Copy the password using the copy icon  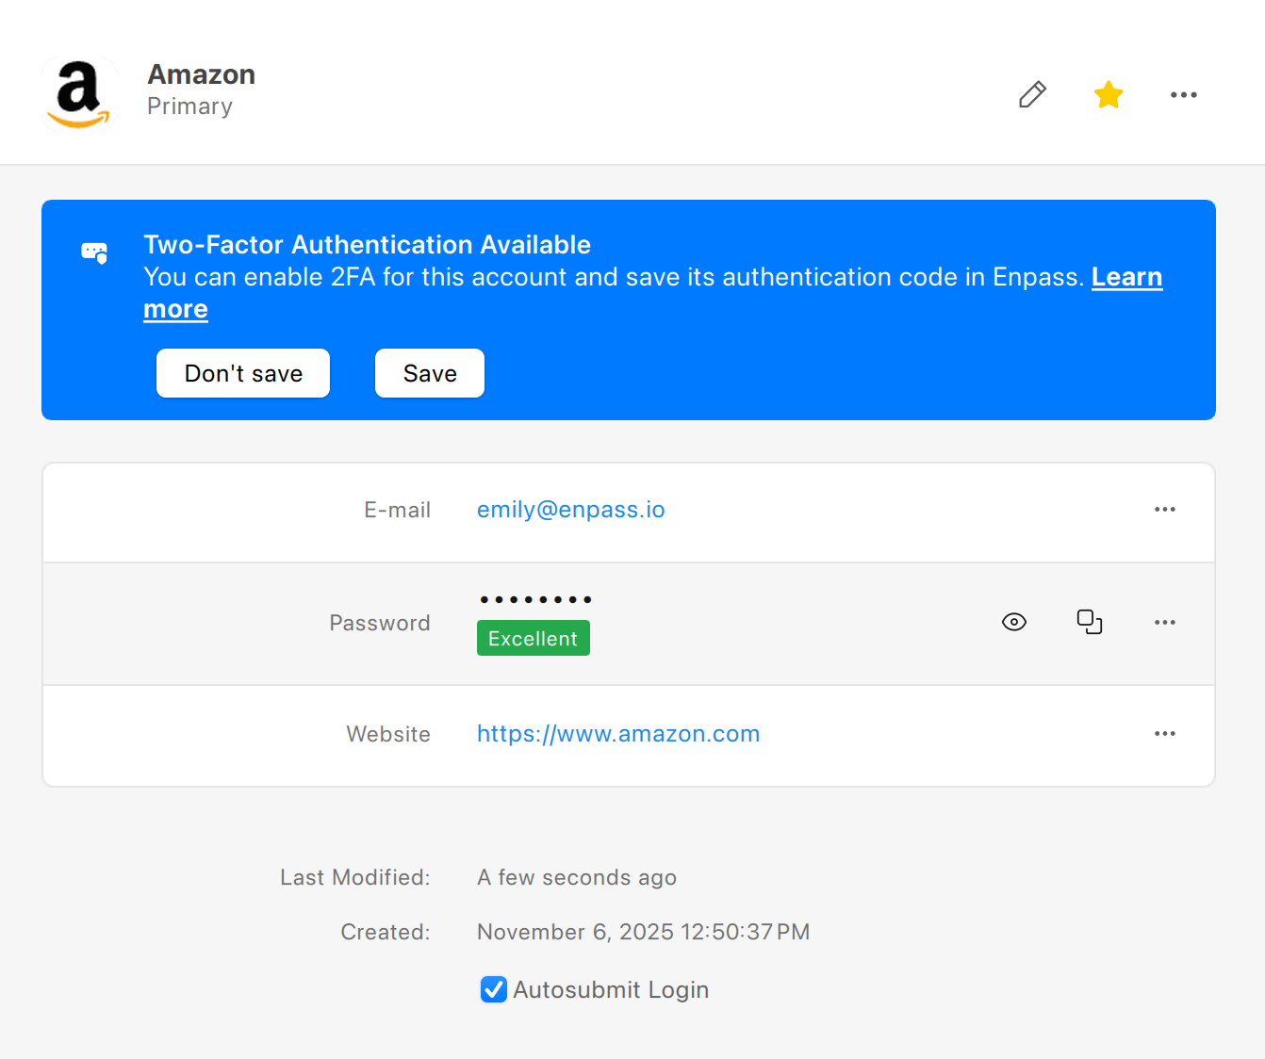point(1090,622)
